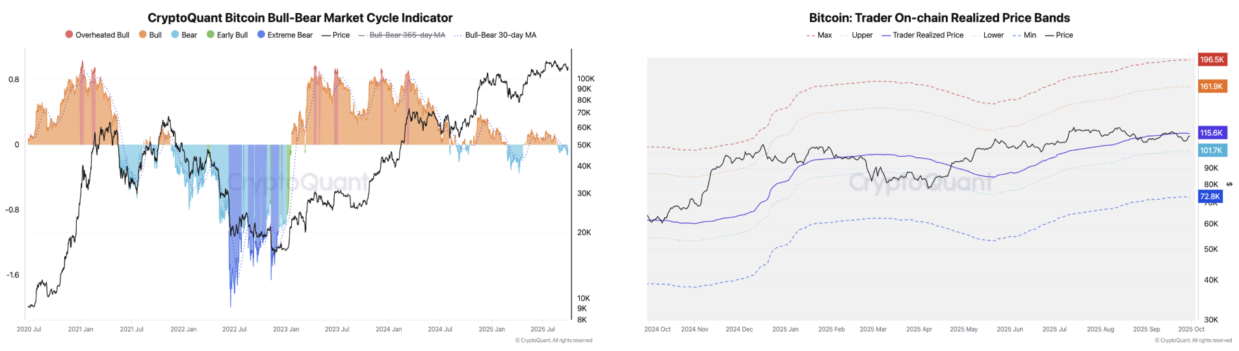The height and width of the screenshot is (351, 1239).
Task: Select the purple 115.6K price label
Action: coord(1212,133)
